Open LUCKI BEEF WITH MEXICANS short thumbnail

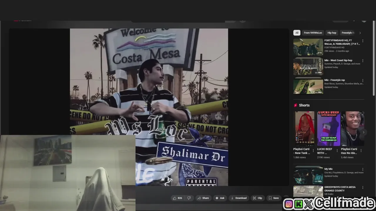[x=329, y=129]
